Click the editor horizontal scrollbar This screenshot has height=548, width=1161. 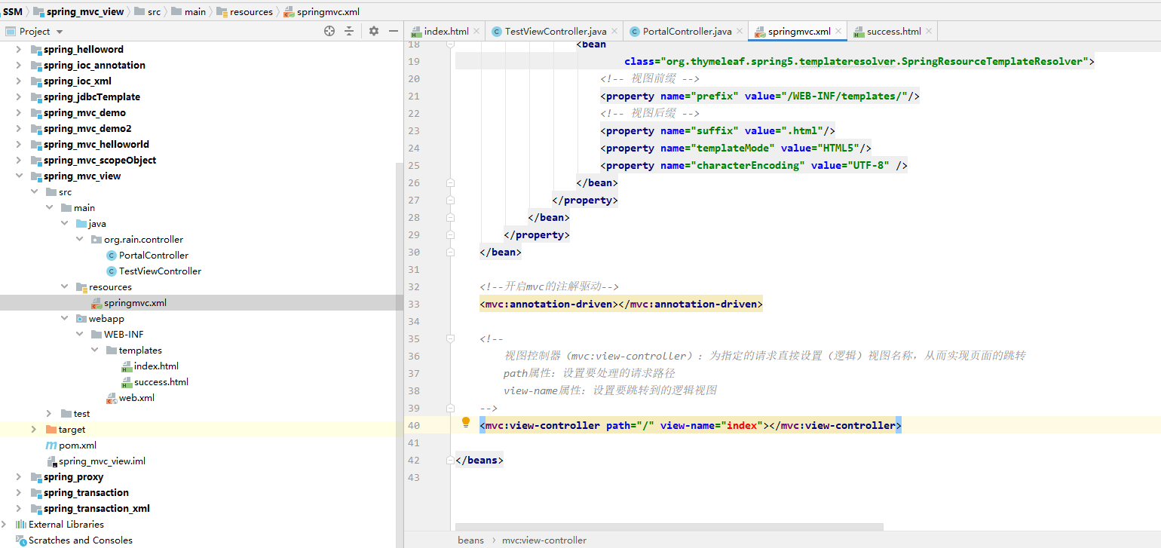click(669, 527)
